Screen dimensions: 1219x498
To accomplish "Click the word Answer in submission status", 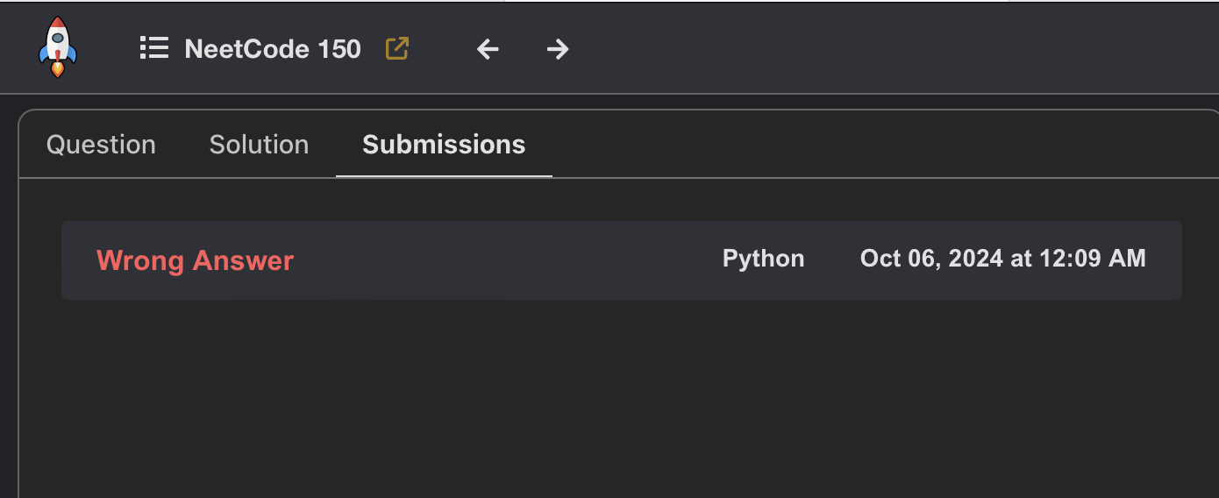I will [x=243, y=260].
